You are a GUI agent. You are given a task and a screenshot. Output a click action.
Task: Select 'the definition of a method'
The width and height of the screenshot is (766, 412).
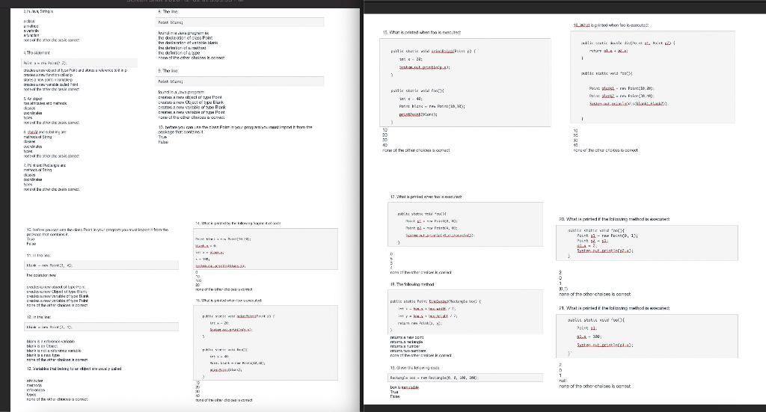pyautogui.click(x=182, y=48)
